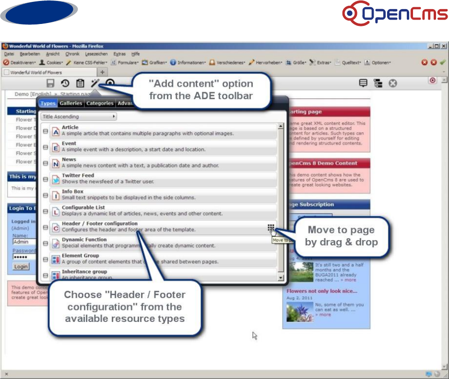The image size is (449, 379).
Task: Click the Configurable List type icon
Action: pyautogui.click(x=56, y=212)
